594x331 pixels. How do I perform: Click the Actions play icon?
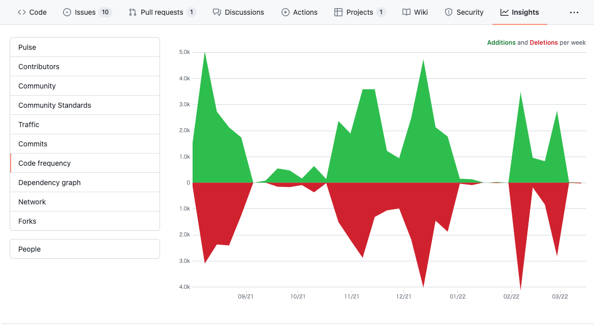coord(285,12)
